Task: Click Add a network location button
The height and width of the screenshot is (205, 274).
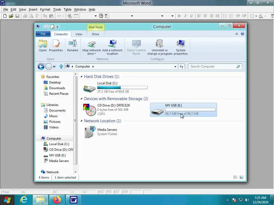Action: pyautogui.click(x=112, y=48)
